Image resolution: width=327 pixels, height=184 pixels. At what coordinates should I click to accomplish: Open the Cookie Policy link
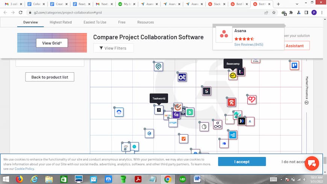pyautogui.click(x=24, y=169)
